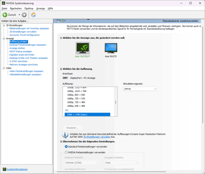Click the info icon beside the DSR hint

[x=65, y=135]
